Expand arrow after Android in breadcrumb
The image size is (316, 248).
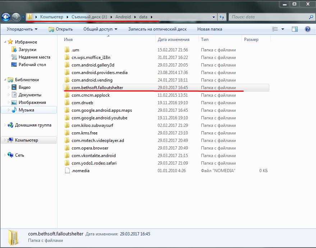[135, 17]
